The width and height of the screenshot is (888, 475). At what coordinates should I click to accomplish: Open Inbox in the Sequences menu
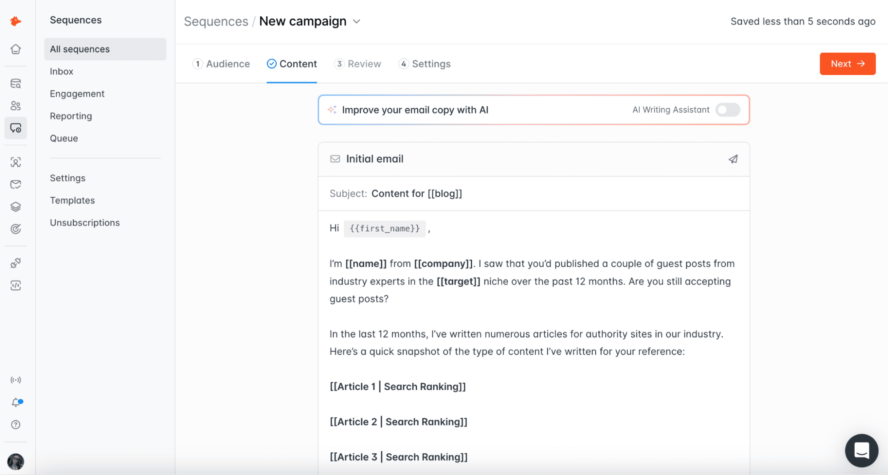tap(61, 71)
